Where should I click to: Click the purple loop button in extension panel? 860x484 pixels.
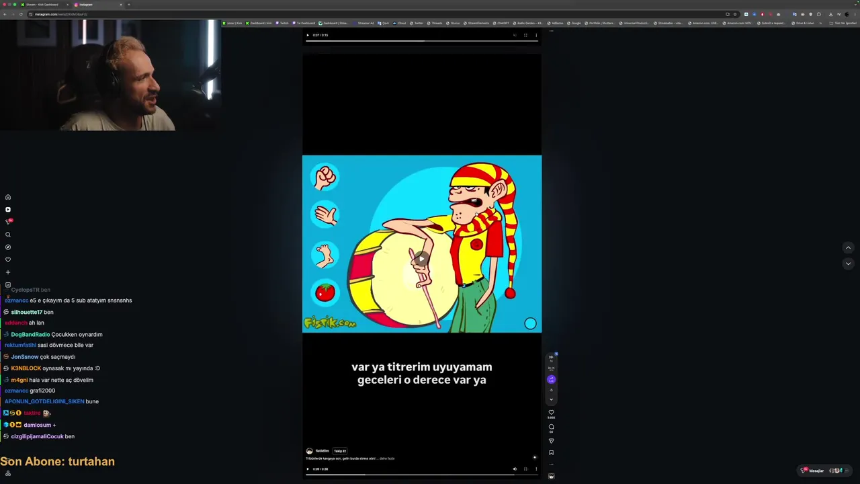551,379
